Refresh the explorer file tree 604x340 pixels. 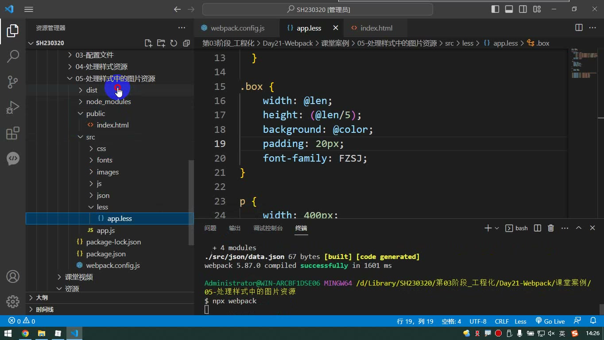coord(174,43)
